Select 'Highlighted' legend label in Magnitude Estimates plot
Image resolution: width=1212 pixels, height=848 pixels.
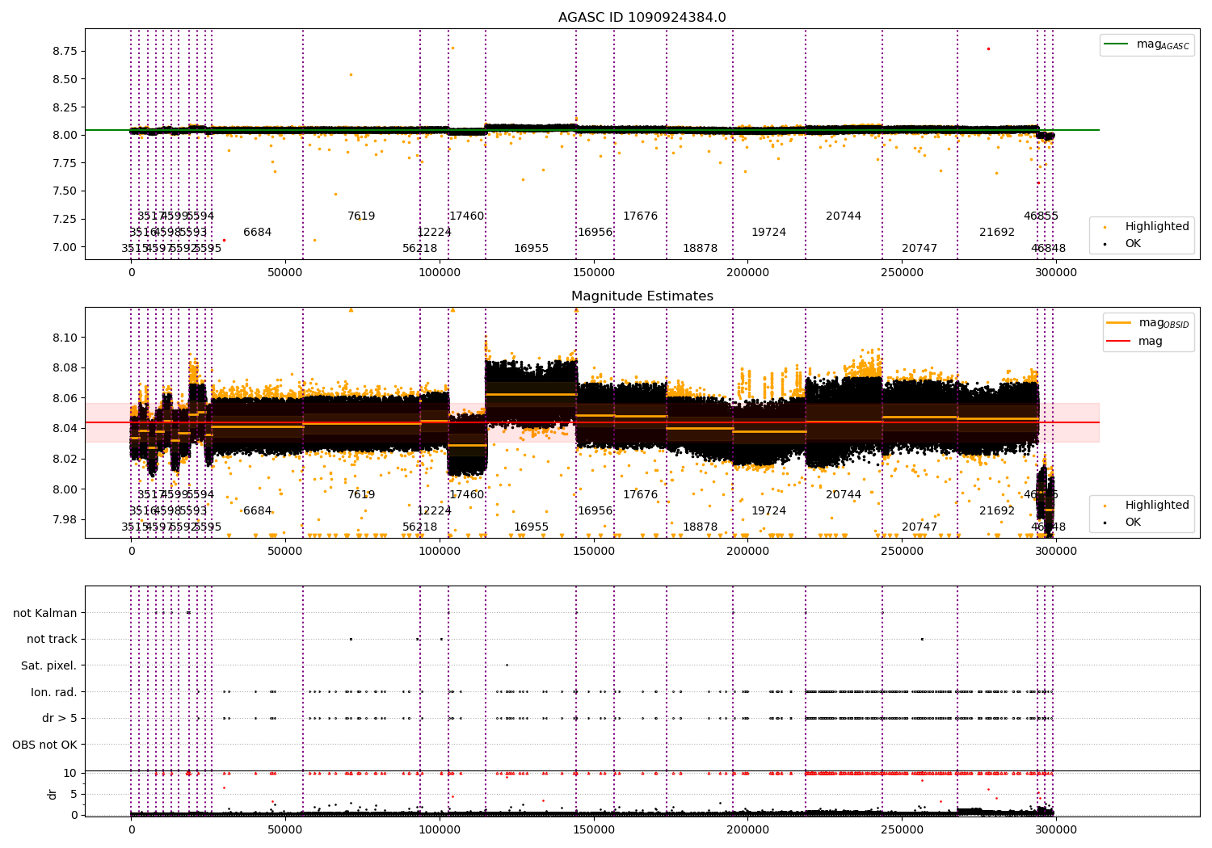click(x=1157, y=506)
